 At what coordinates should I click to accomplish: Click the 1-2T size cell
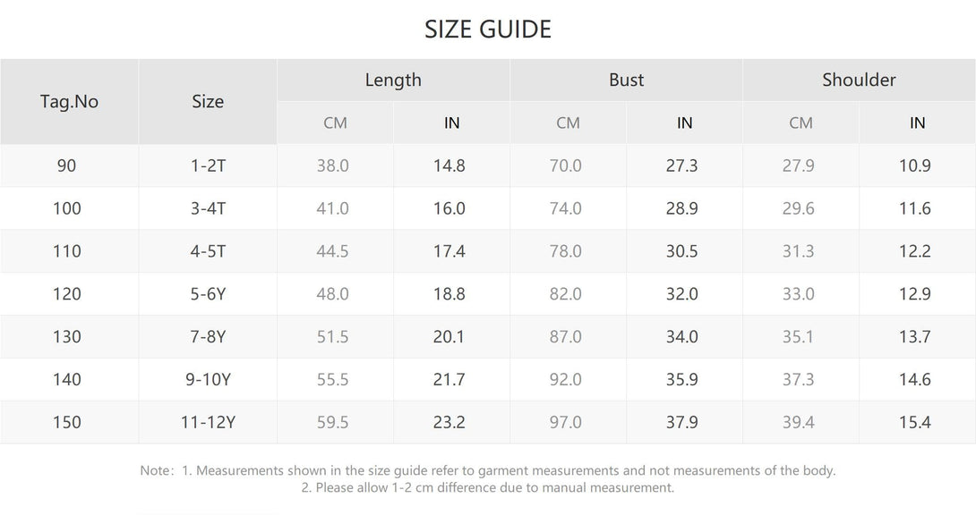(x=208, y=165)
